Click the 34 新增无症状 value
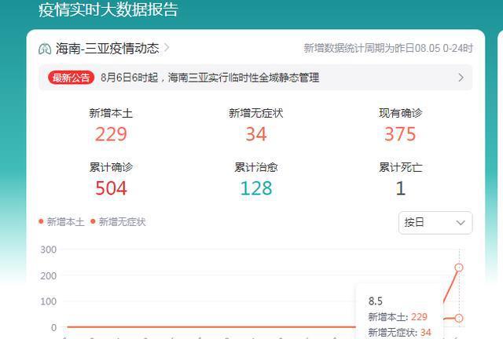The width and height of the screenshot is (503, 339). click(256, 134)
